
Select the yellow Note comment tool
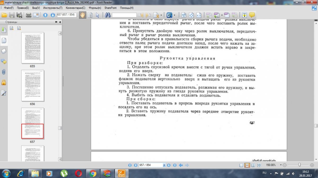tap(252, 15)
